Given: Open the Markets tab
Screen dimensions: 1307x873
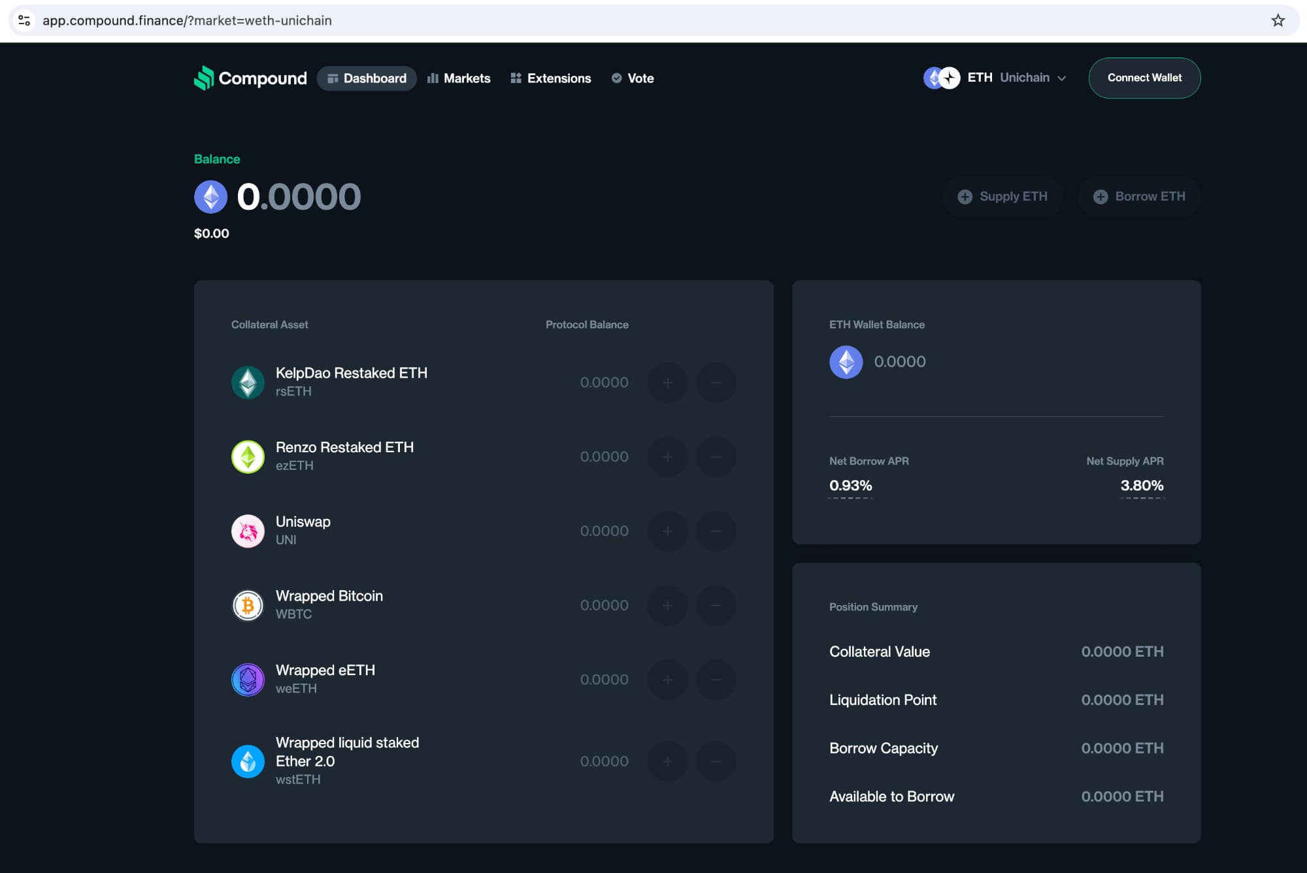Looking at the screenshot, I should pos(459,78).
